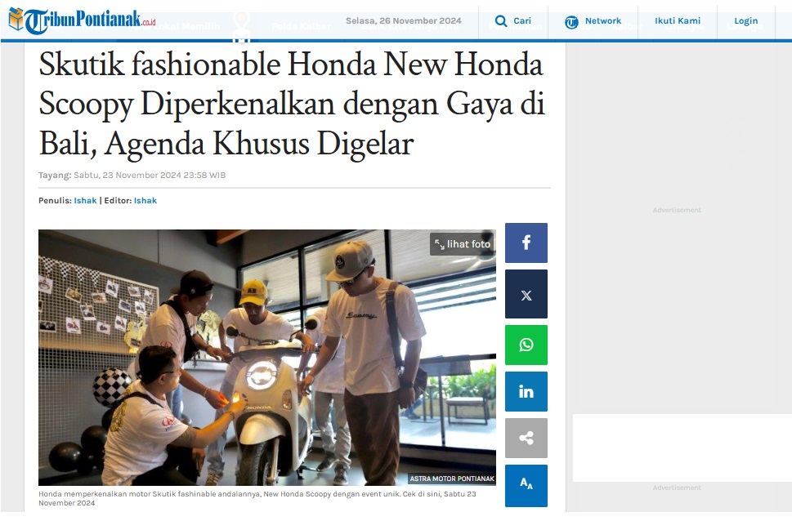792x521 pixels.
Task: Share article on X (Twitter)
Action: tap(526, 294)
